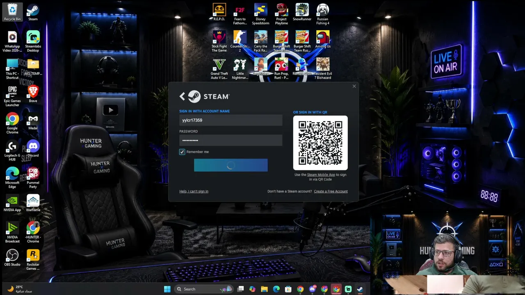Screen dimensions: 525x295
Task: Click the Steam sign-in QR code
Action: pos(320,143)
